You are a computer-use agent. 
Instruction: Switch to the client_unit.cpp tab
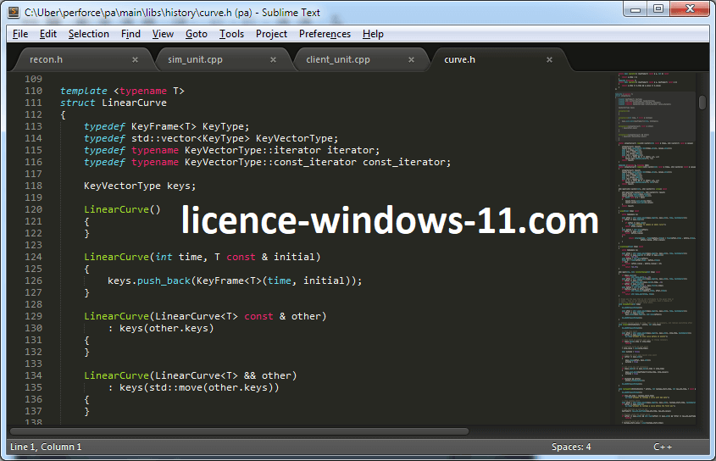coord(338,60)
